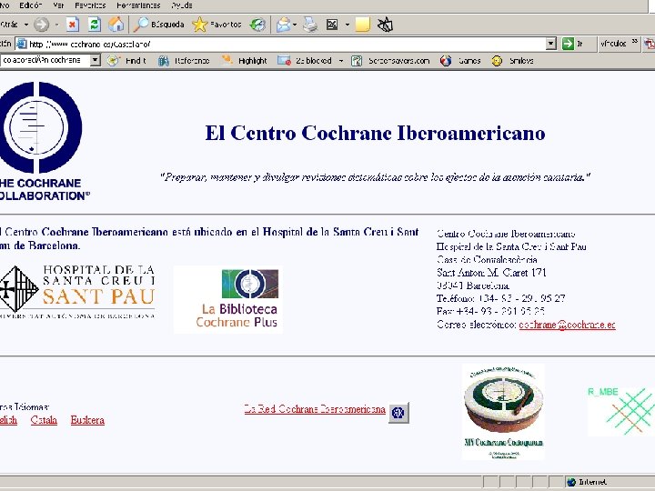Click the Highlight toolbar button

[x=244, y=61]
